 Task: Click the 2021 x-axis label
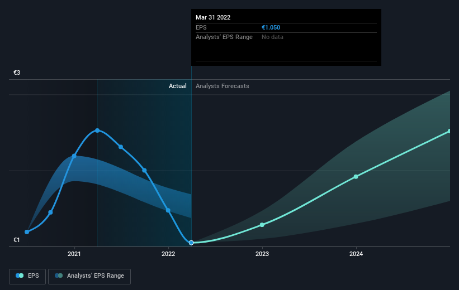pos(74,254)
